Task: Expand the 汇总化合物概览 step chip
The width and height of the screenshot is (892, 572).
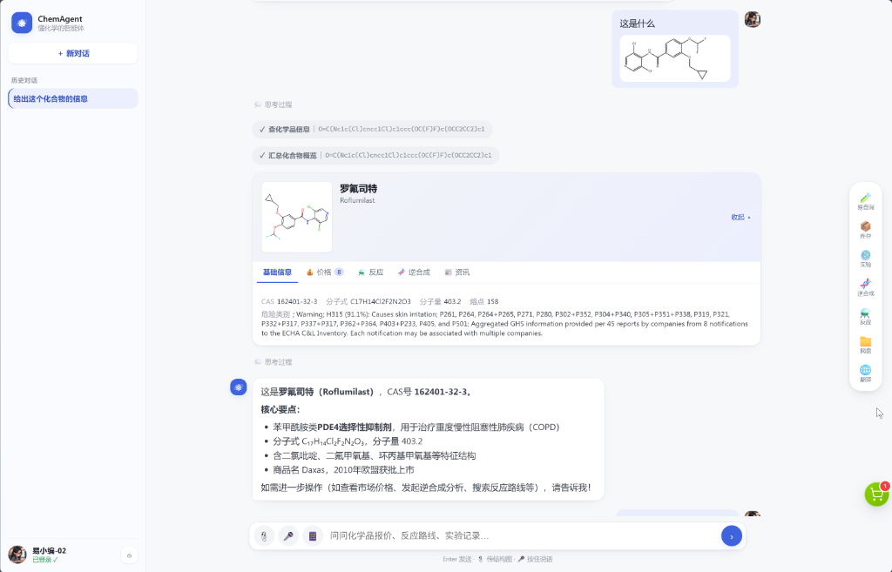Action: pos(375,155)
